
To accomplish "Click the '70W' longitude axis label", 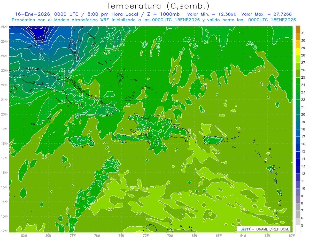I will click(170, 235).
